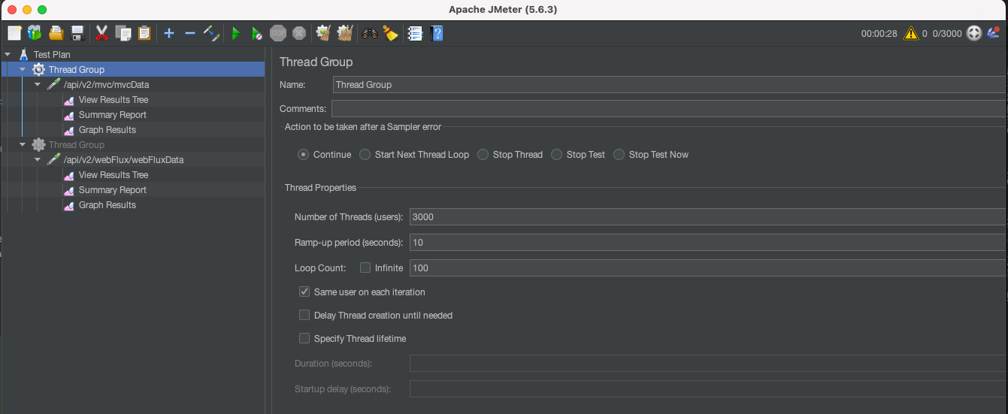The width and height of the screenshot is (1008, 414).
Task: Collapse the Test Plan tree node
Action: tap(8, 55)
